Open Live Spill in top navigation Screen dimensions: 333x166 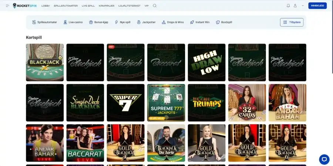tap(88, 6)
